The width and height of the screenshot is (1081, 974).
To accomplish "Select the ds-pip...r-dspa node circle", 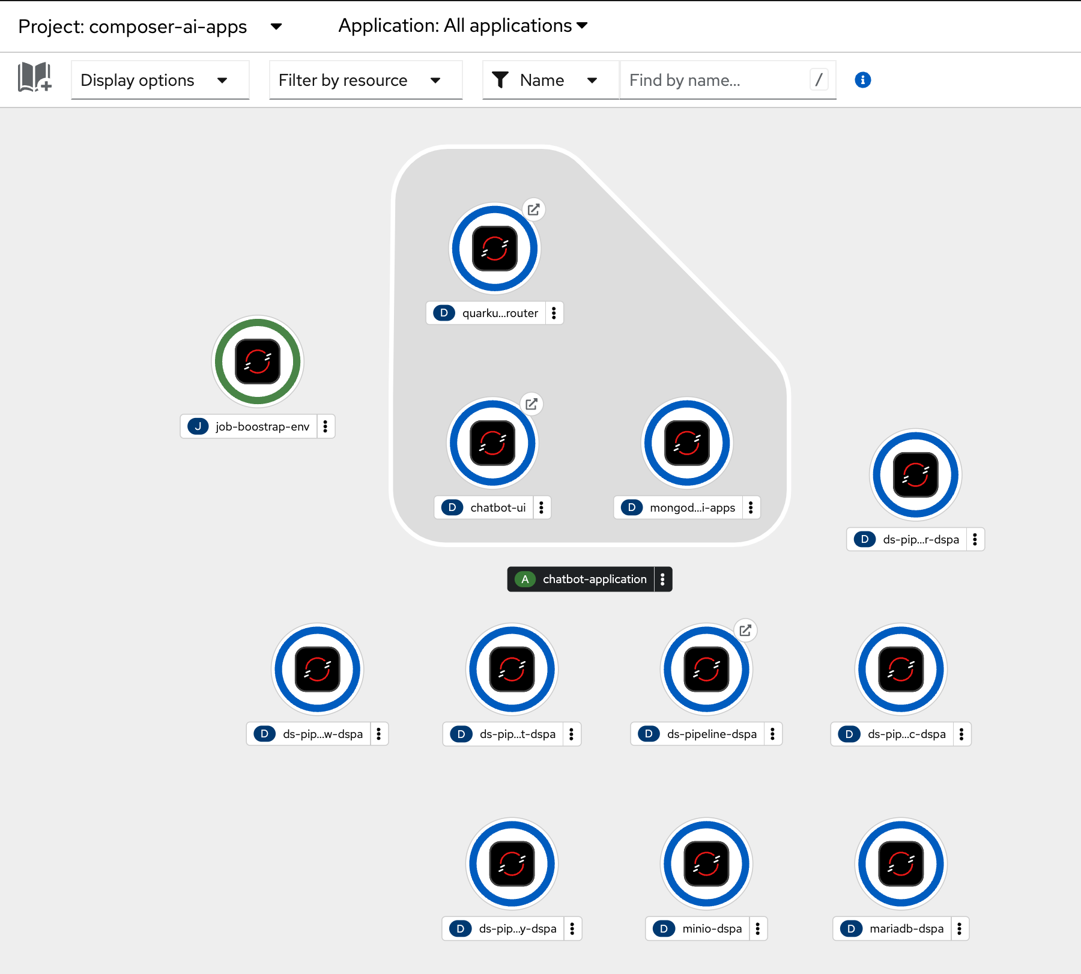I will coord(916,475).
